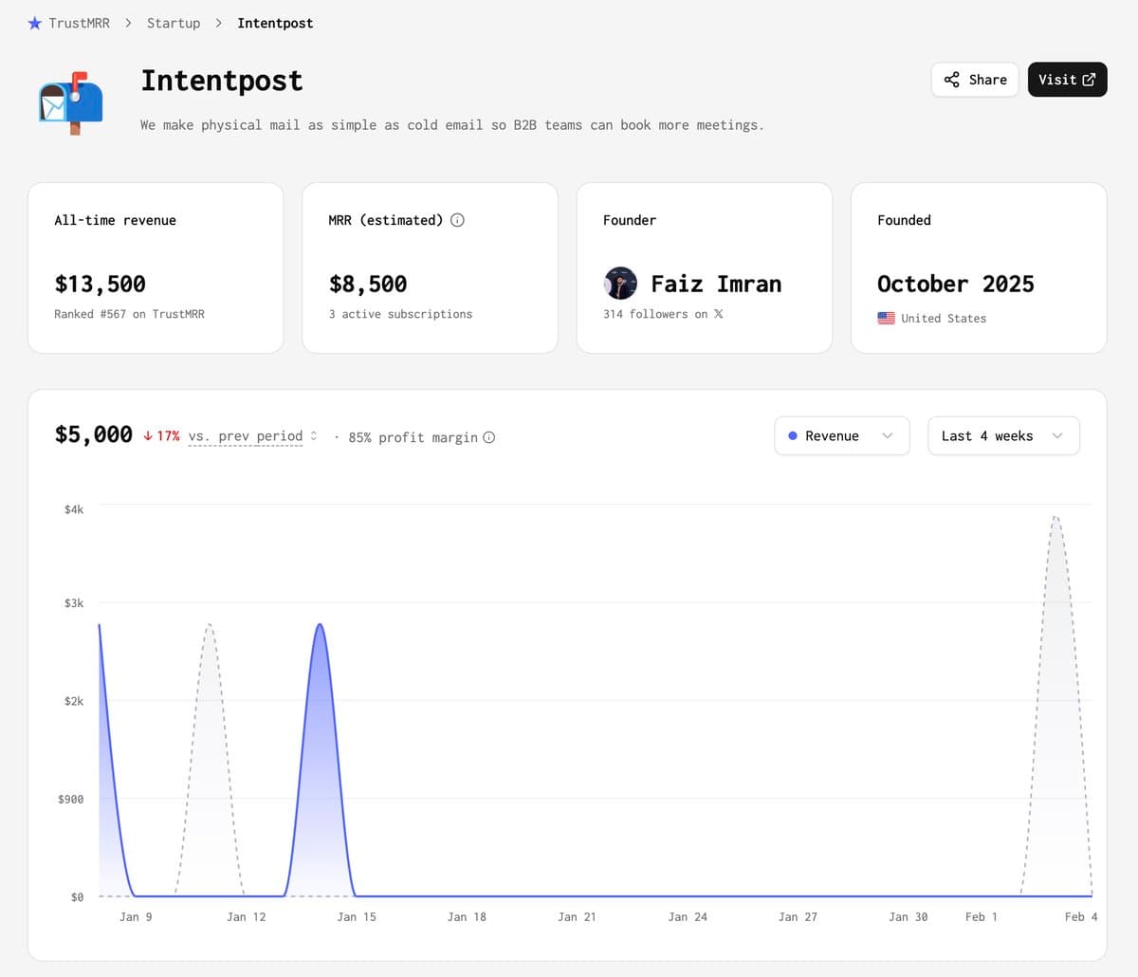Click the $900 y-axis label
Viewport: 1138px width, 977px height.
(x=70, y=800)
